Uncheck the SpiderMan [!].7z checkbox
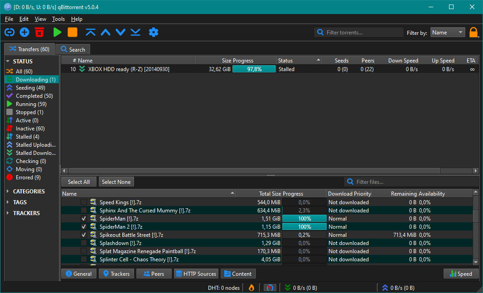483x293 pixels. click(83, 219)
